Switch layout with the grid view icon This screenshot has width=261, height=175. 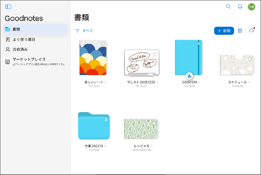pyautogui.click(x=240, y=31)
